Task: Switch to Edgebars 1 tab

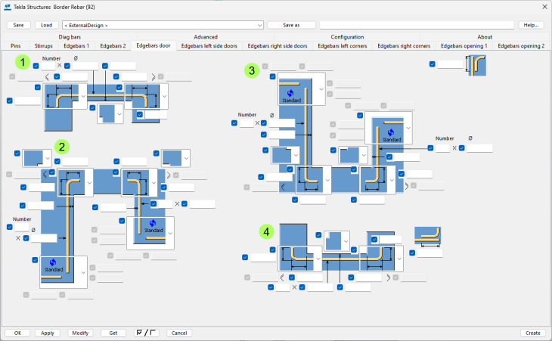Action: (76, 46)
